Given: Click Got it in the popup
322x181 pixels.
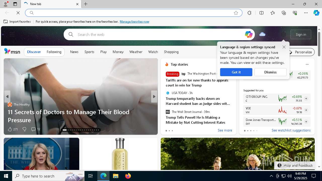Looking at the screenshot, I should 236,72.
